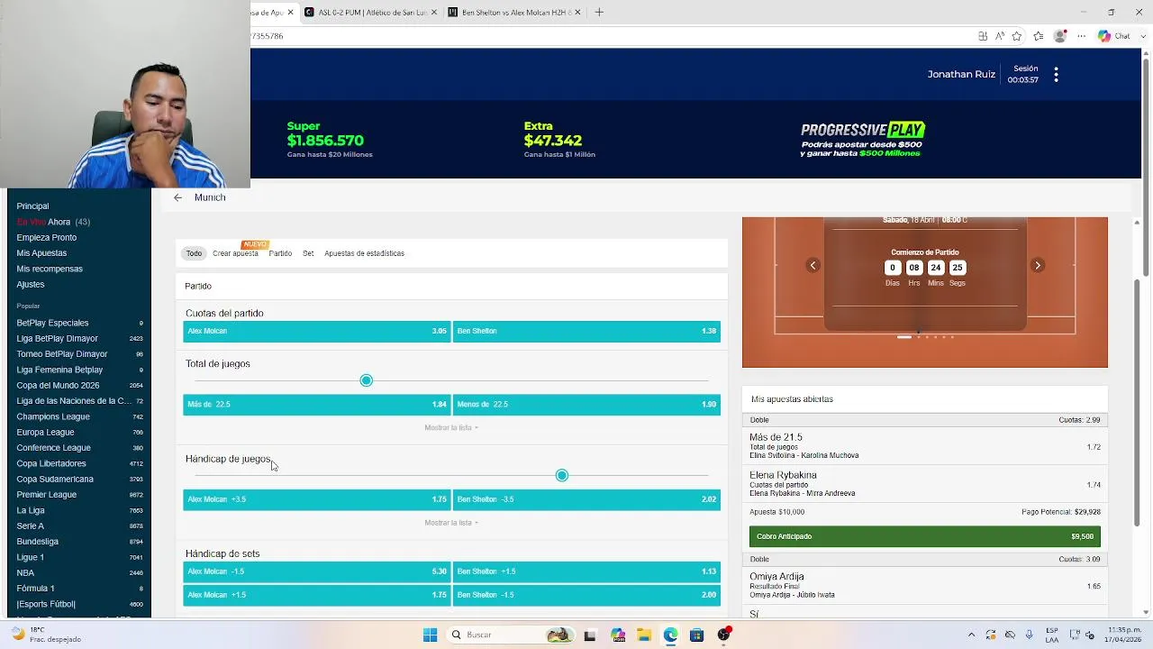The height and width of the screenshot is (649, 1153).
Task: Show next match with carousel right arrow
Action: tap(1038, 265)
